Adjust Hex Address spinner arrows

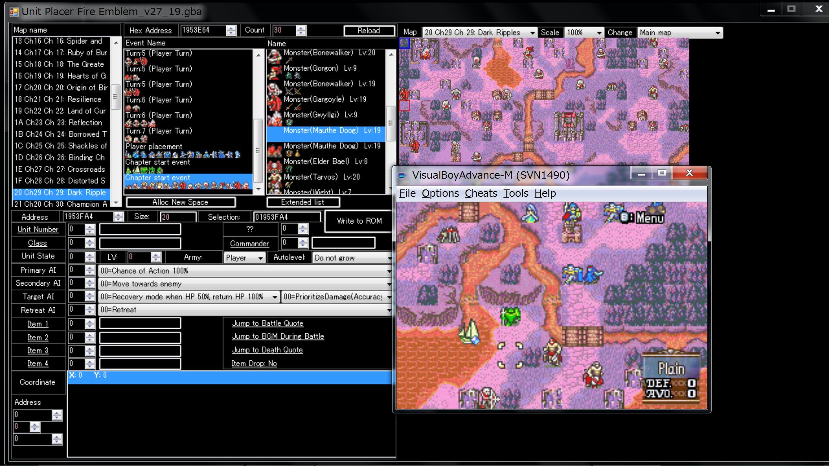tap(231, 30)
